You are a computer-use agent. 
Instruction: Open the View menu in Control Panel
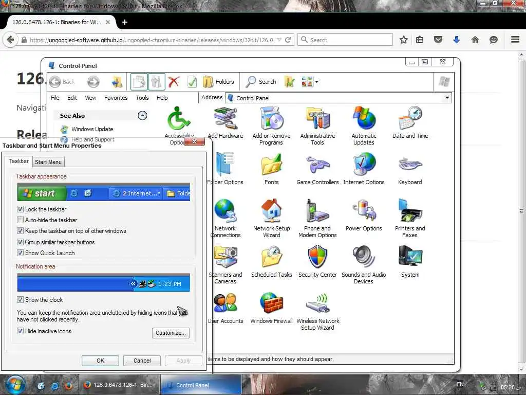[x=90, y=98]
